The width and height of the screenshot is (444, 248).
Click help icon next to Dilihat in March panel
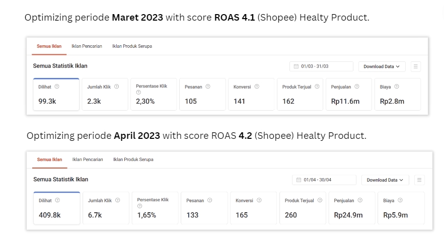click(x=57, y=87)
